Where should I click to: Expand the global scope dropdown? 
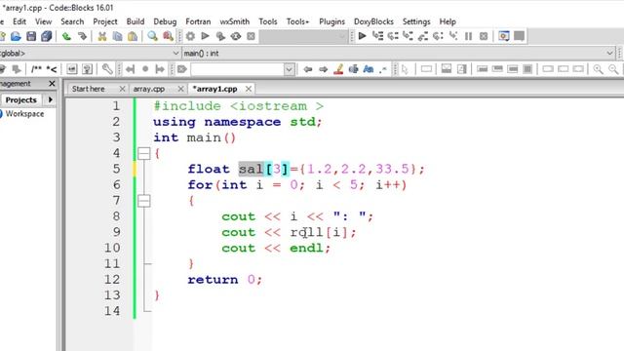point(175,53)
